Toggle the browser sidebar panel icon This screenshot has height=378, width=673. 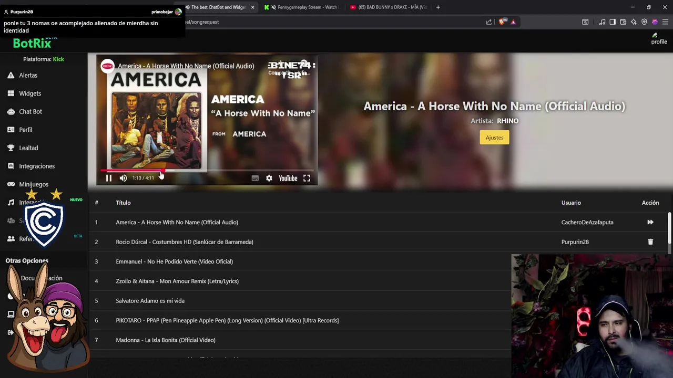pyautogui.click(x=613, y=22)
